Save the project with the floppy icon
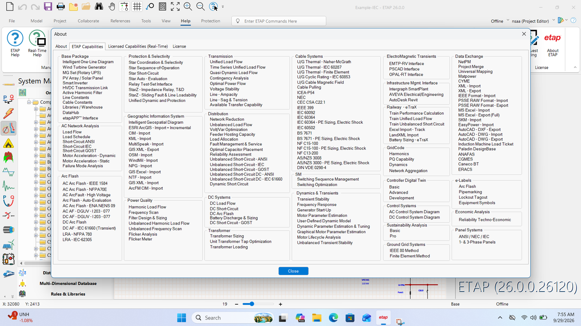 pos(48,7)
